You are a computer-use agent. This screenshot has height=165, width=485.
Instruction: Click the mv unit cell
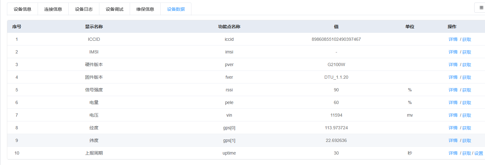[410, 115]
